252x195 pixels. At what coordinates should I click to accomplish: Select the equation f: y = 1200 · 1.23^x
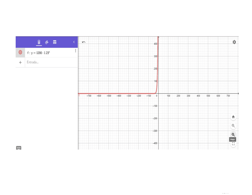(39, 53)
